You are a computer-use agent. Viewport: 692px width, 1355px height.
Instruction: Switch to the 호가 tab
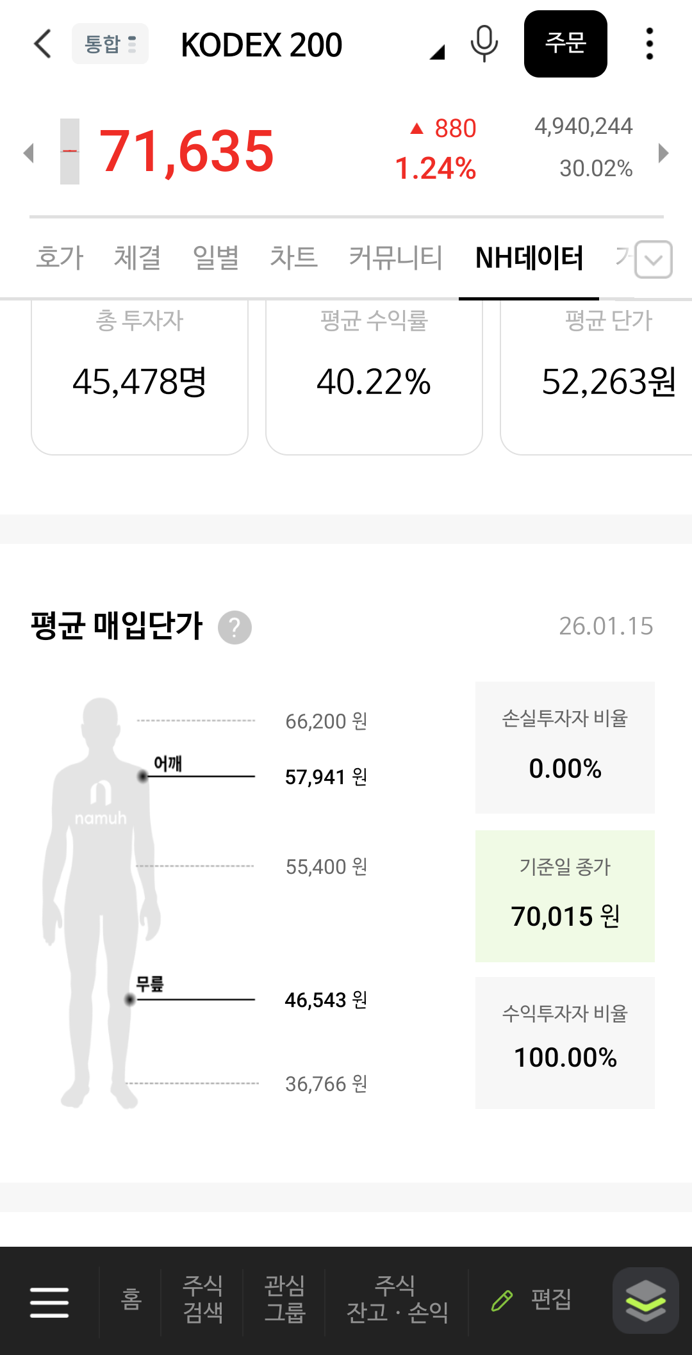coord(60,258)
